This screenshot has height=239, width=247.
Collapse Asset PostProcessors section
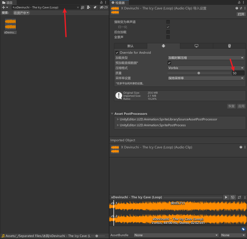[112, 114]
